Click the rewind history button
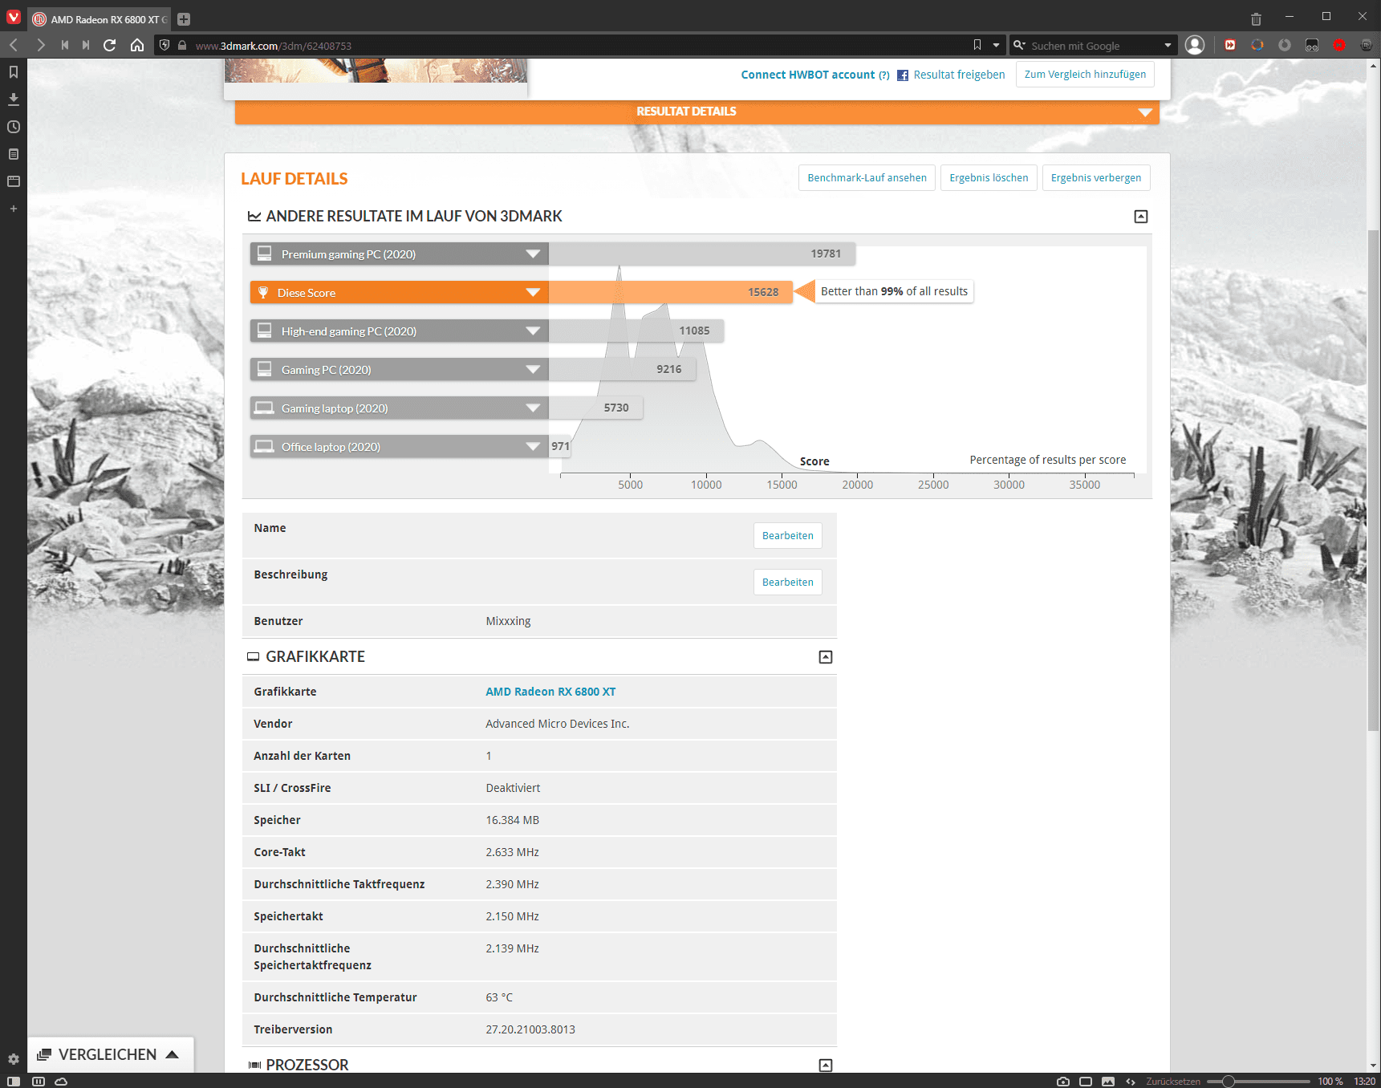 [x=65, y=45]
